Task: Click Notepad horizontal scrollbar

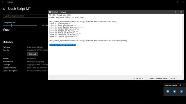Action: 115,76
